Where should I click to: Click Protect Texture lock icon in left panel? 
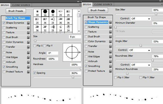click(28, 72)
